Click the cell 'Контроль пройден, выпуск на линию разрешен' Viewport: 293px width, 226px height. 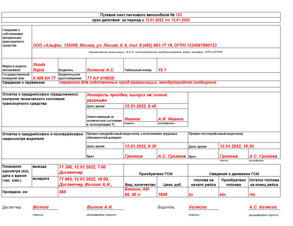click(137, 98)
